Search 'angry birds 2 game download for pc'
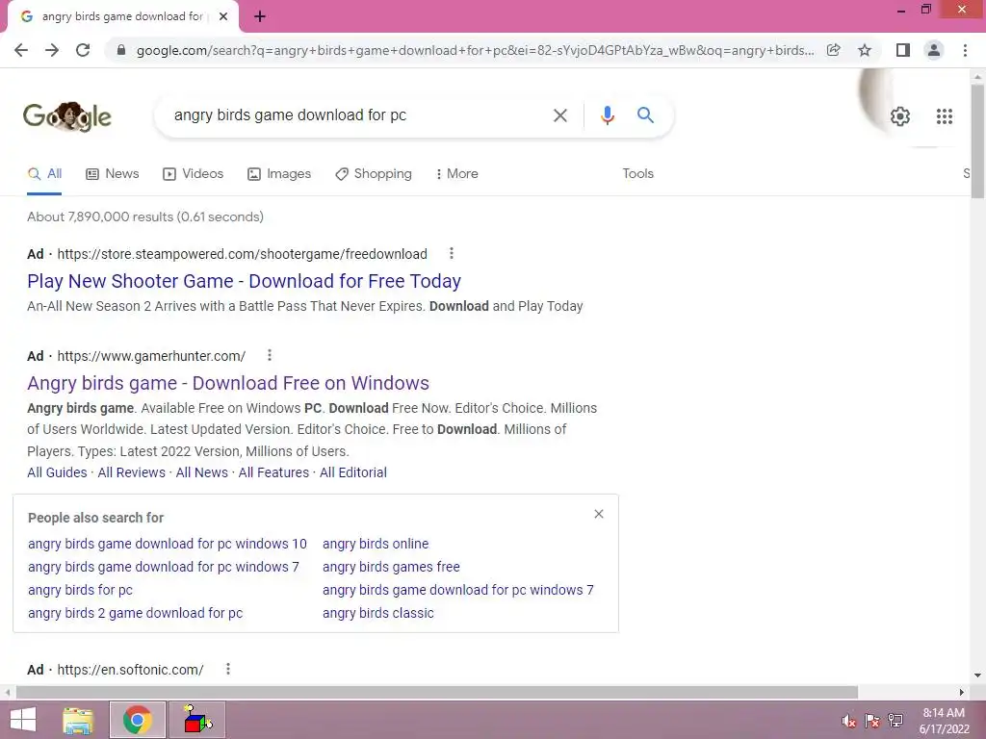 point(135,613)
